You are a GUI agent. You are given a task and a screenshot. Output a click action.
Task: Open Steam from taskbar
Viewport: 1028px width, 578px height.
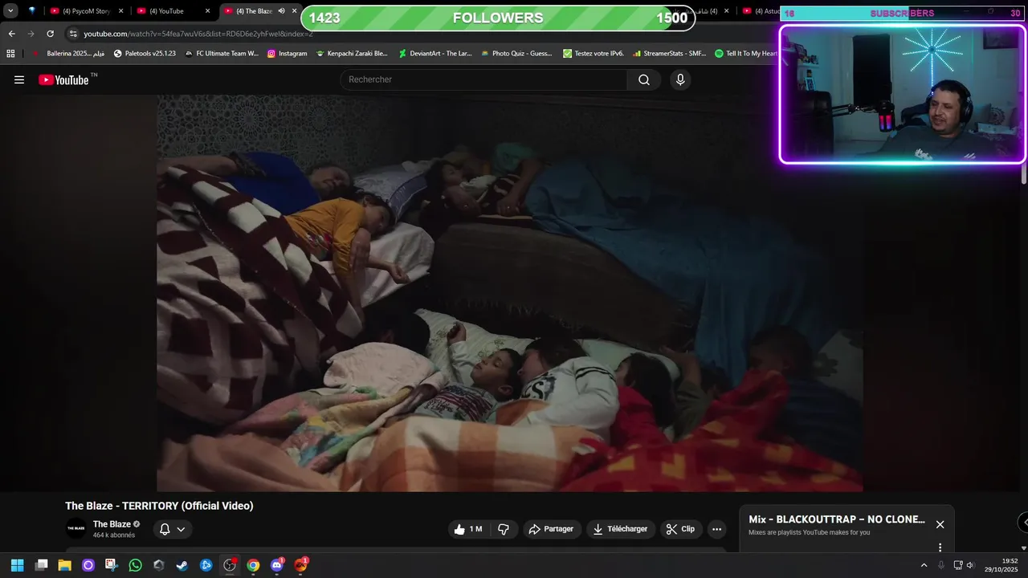tap(182, 565)
